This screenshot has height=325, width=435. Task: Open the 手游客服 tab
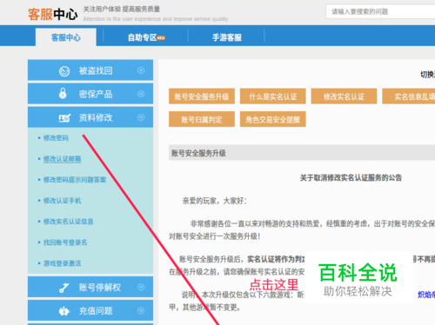(x=227, y=37)
